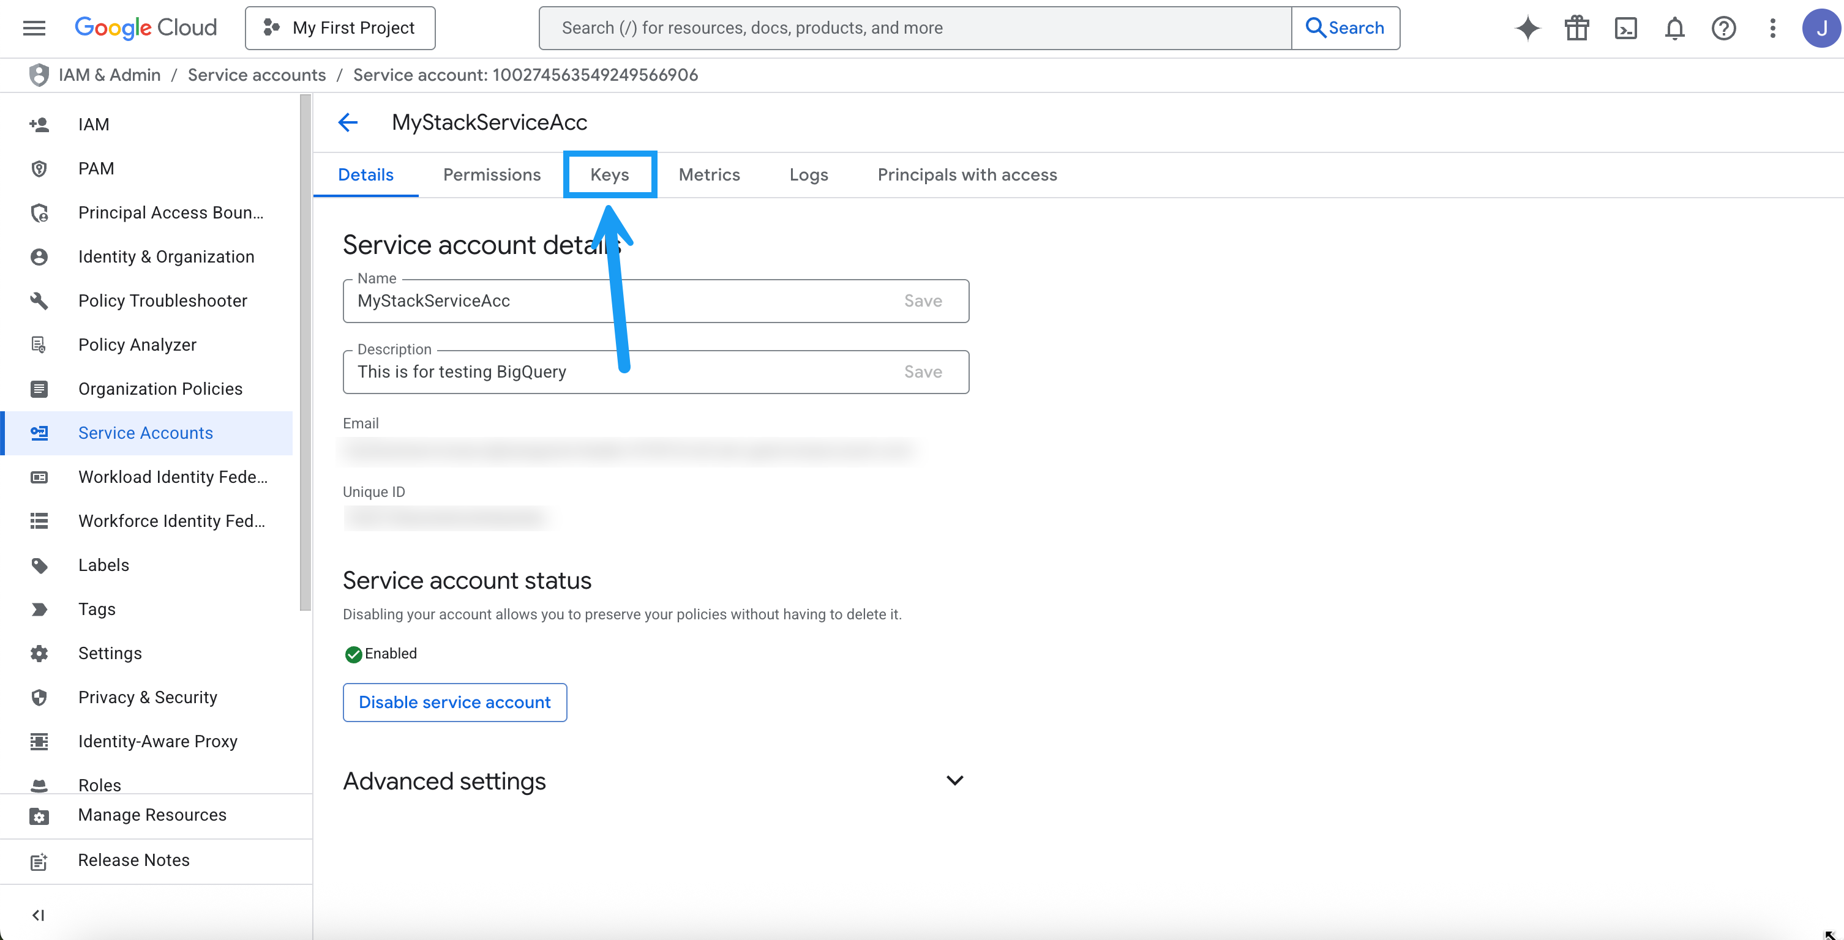Open Policy Troubleshooter in sidebar
This screenshot has height=940, width=1844.
pyautogui.click(x=162, y=300)
